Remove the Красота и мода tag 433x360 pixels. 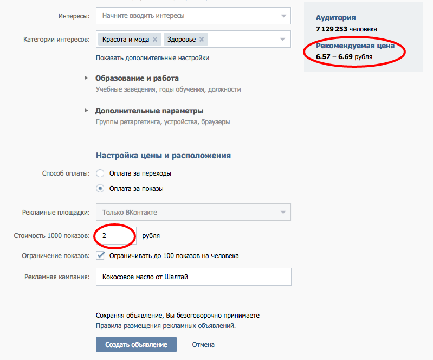tap(155, 40)
